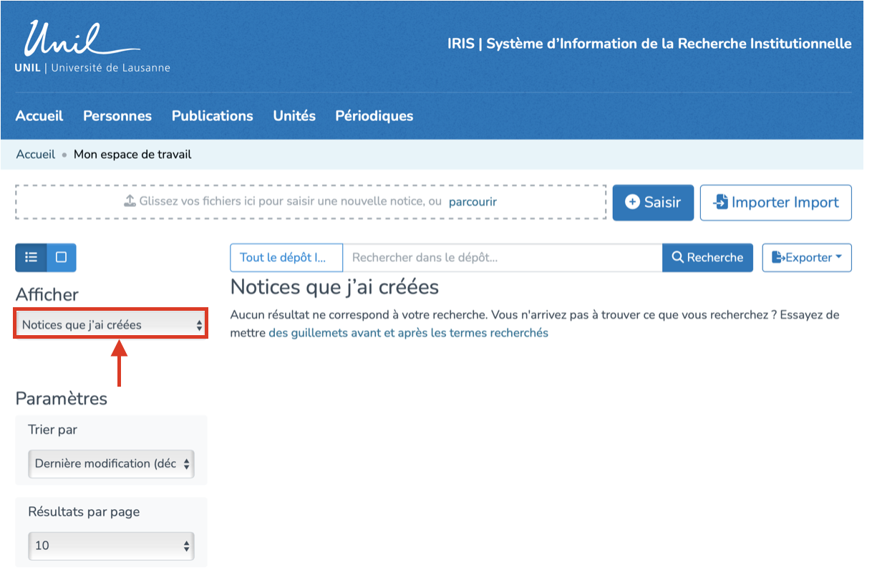Viewport: 872px width, 570px height.
Task: Click the 'des guillemets avant et après' link
Action: pyautogui.click(x=408, y=333)
